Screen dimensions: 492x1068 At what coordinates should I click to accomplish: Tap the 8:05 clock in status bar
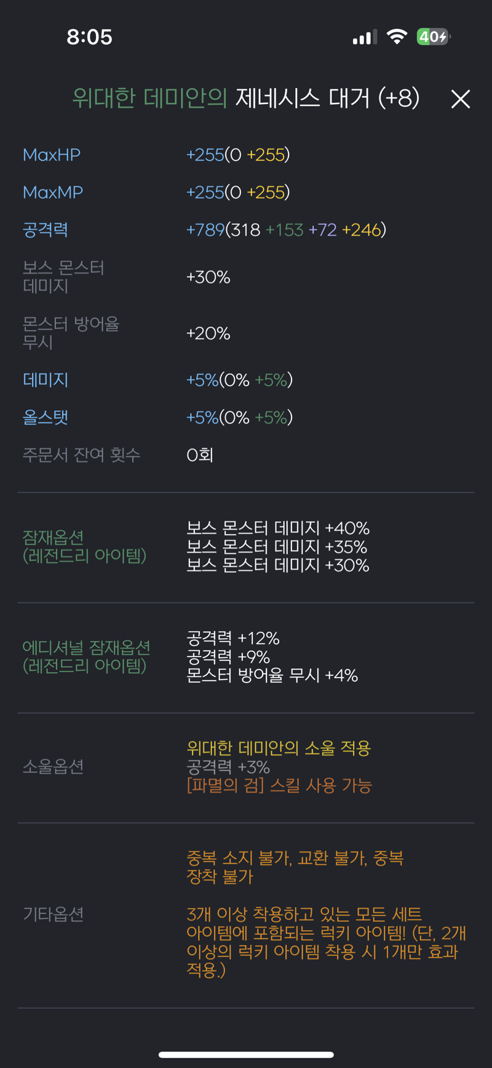[x=90, y=37]
